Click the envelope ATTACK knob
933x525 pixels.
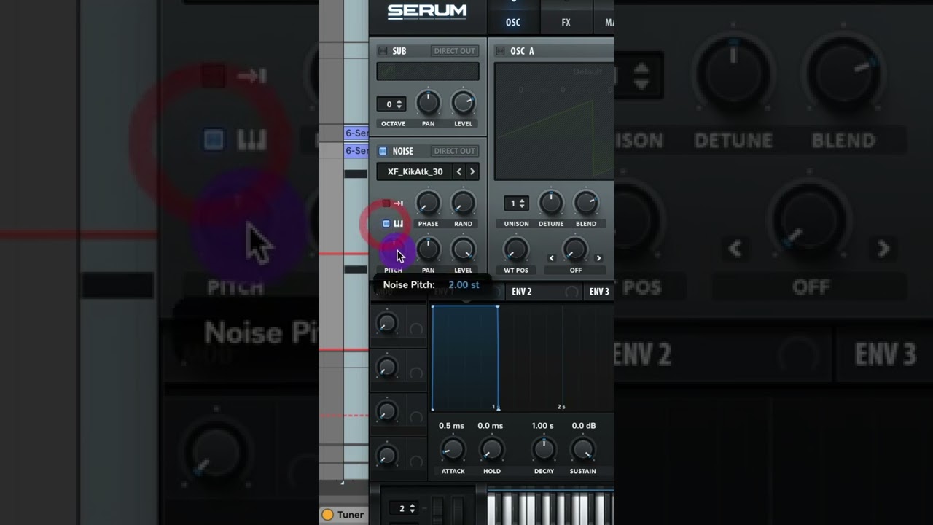(x=453, y=449)
